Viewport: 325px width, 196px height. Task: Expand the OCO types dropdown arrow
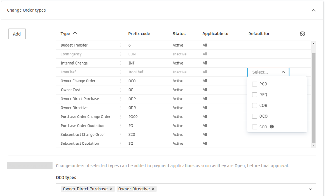point(310,189)
